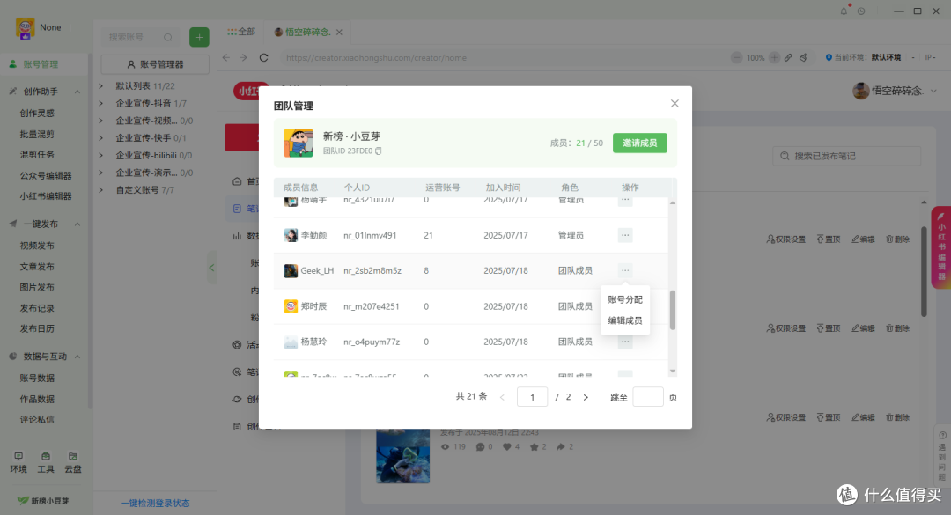Select 账号分配 from the popup menu

click(x=624, y=299)
